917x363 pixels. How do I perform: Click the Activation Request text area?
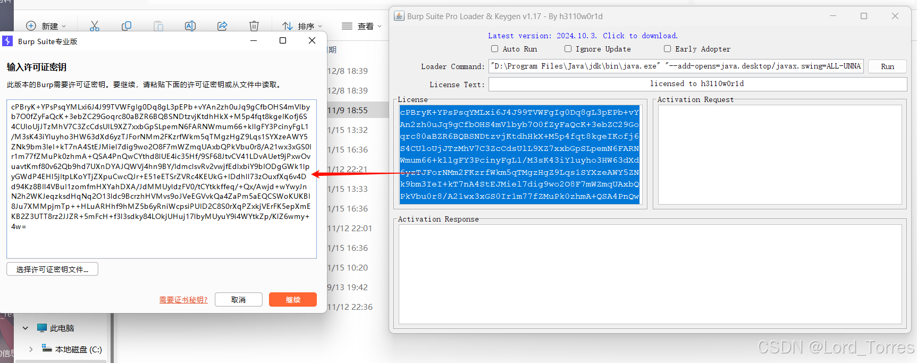coord(780,154)
